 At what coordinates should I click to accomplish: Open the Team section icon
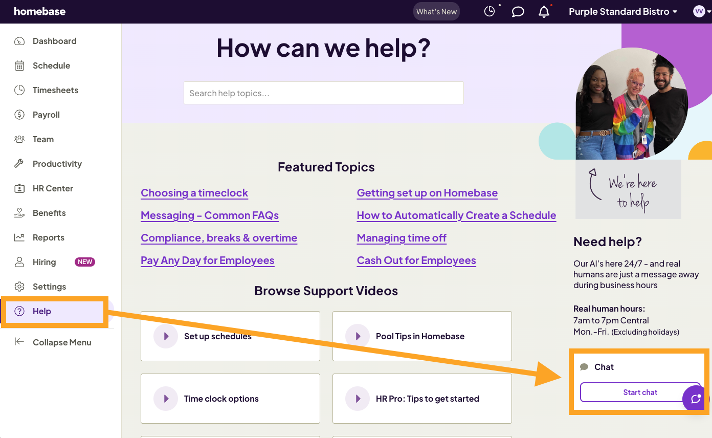[x=18, y=139]
